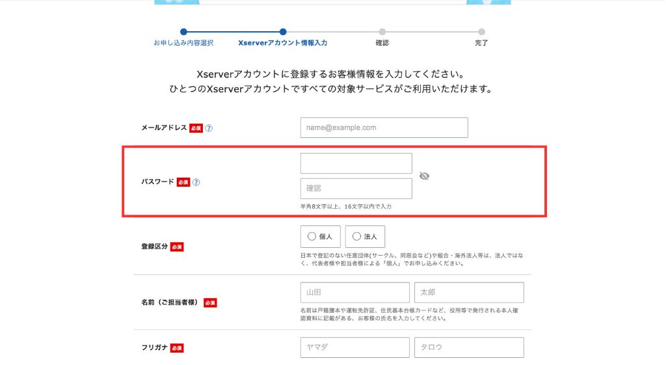This screenshot has width=666, height=365.
Task: Click the 必須 badge beside 登録区分
Action: click(177, 247)
